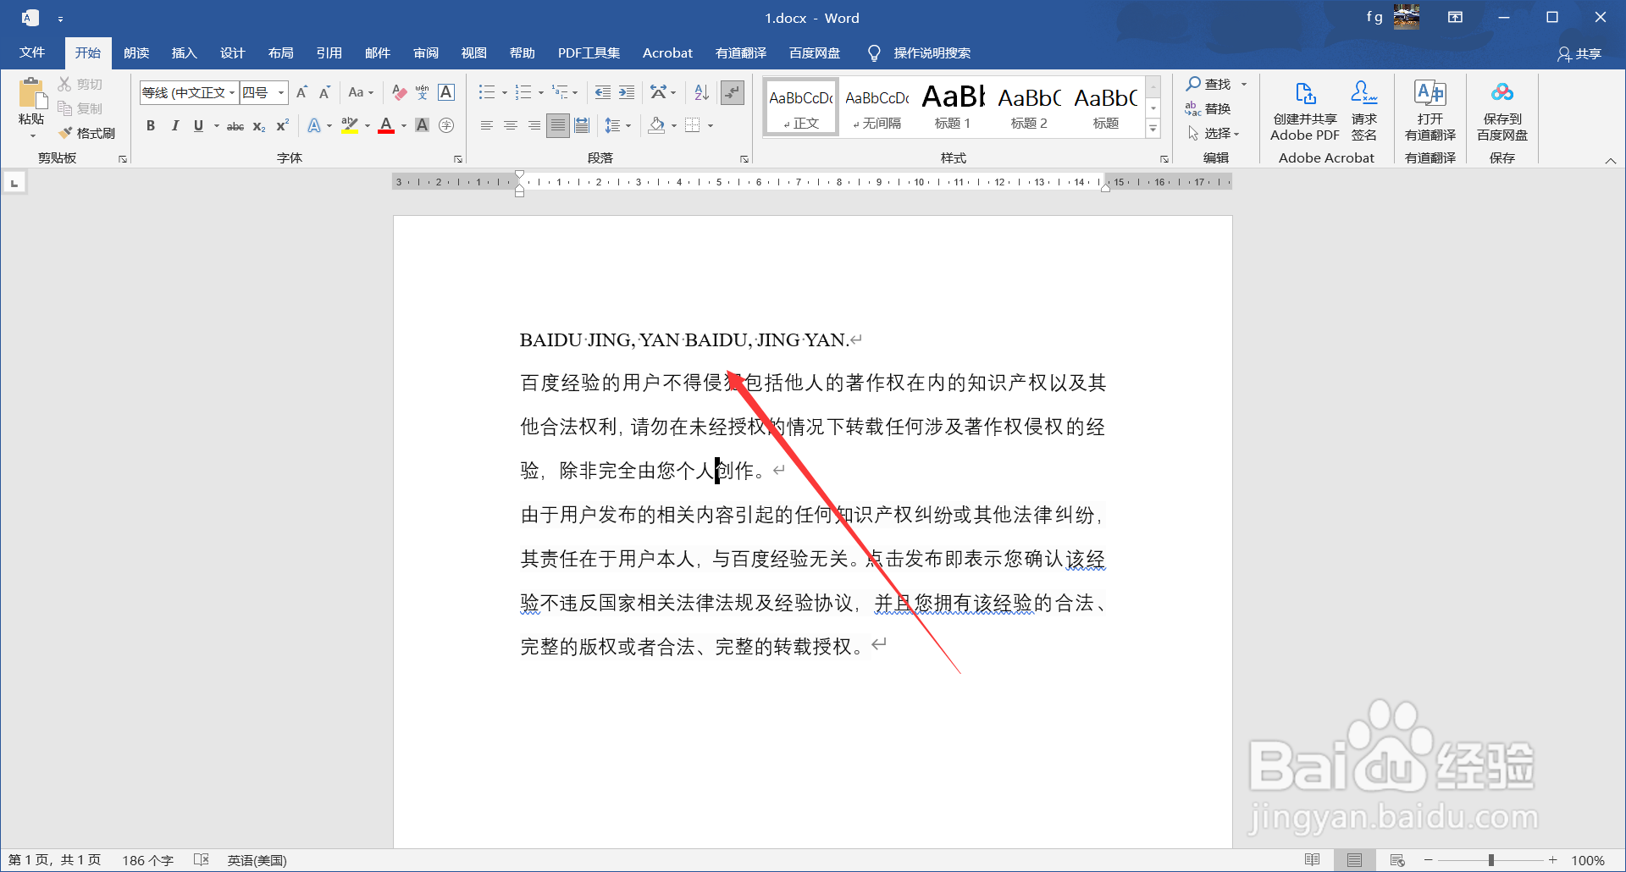Apply superscript formatting
The height and width of the screenshot is (872, 1626).
pos(282,125)
